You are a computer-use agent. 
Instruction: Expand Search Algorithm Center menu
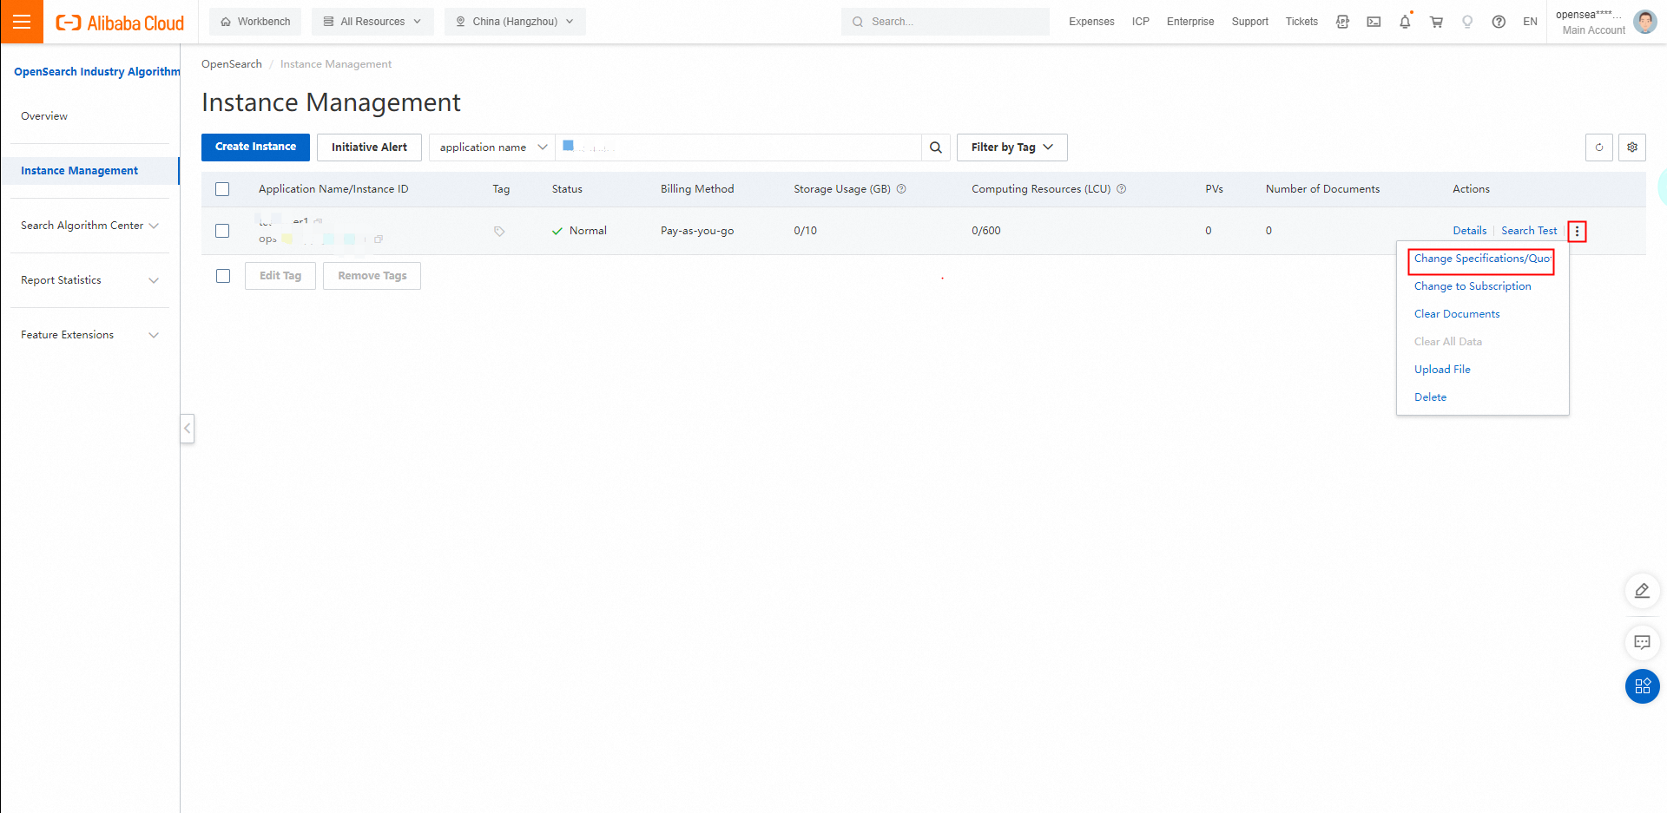89,226
